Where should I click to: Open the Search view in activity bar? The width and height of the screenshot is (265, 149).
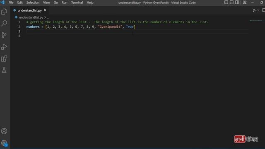[x=4, y=23]
